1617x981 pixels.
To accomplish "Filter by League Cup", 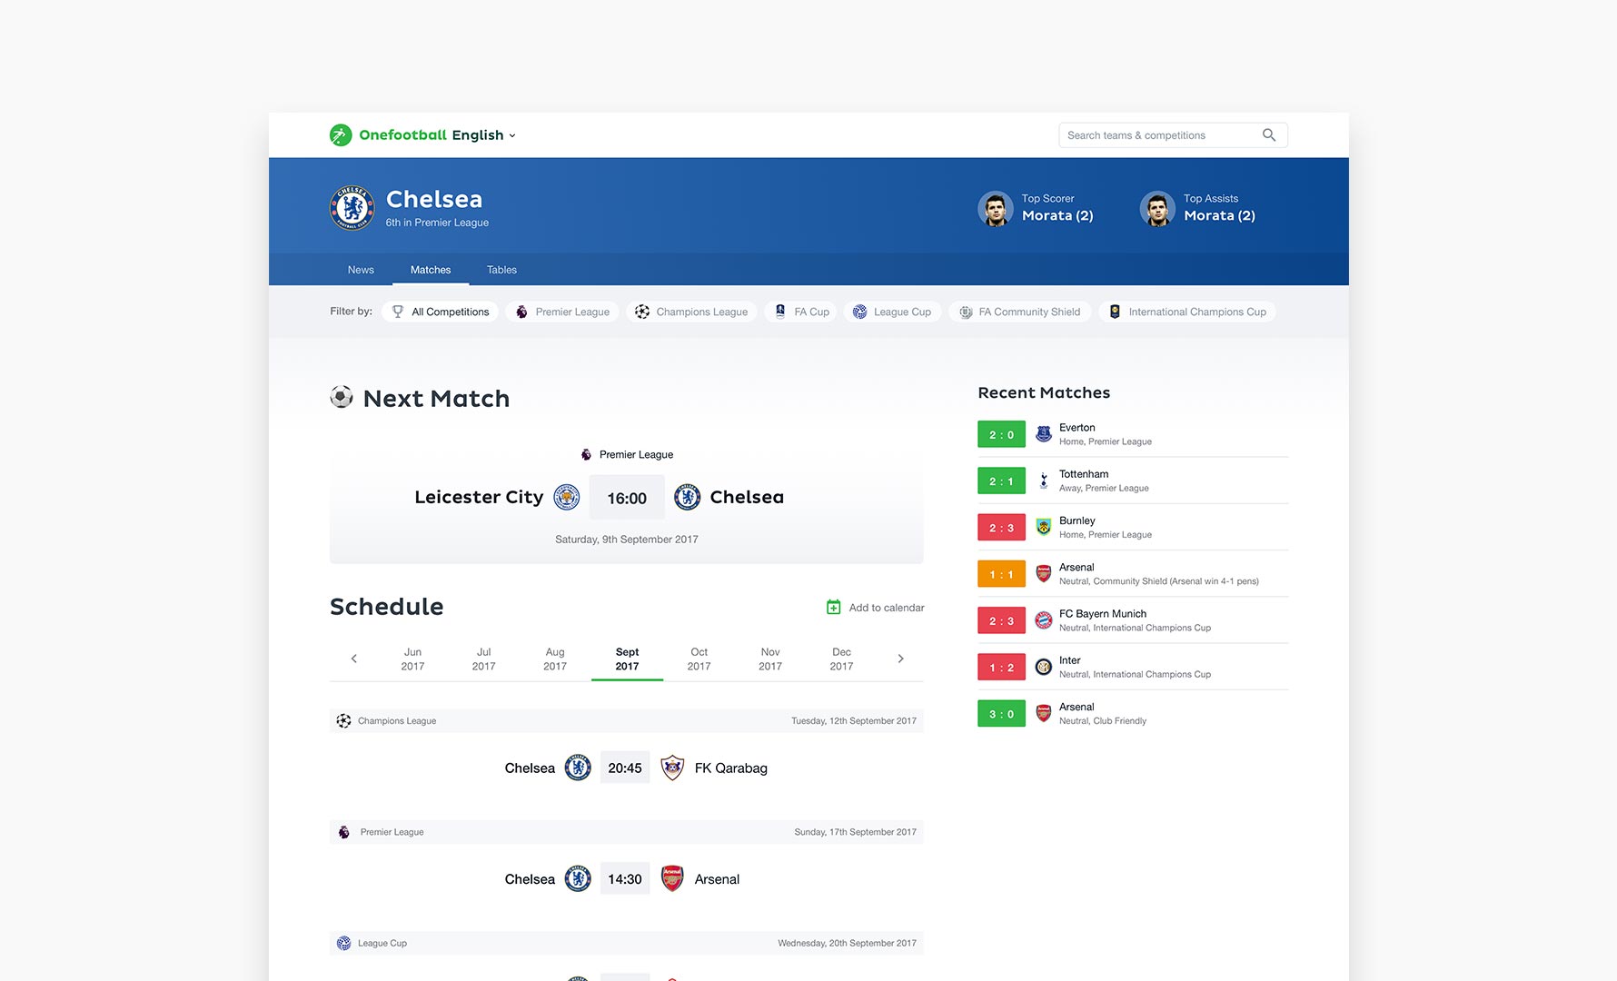I will tap(892, 312).
